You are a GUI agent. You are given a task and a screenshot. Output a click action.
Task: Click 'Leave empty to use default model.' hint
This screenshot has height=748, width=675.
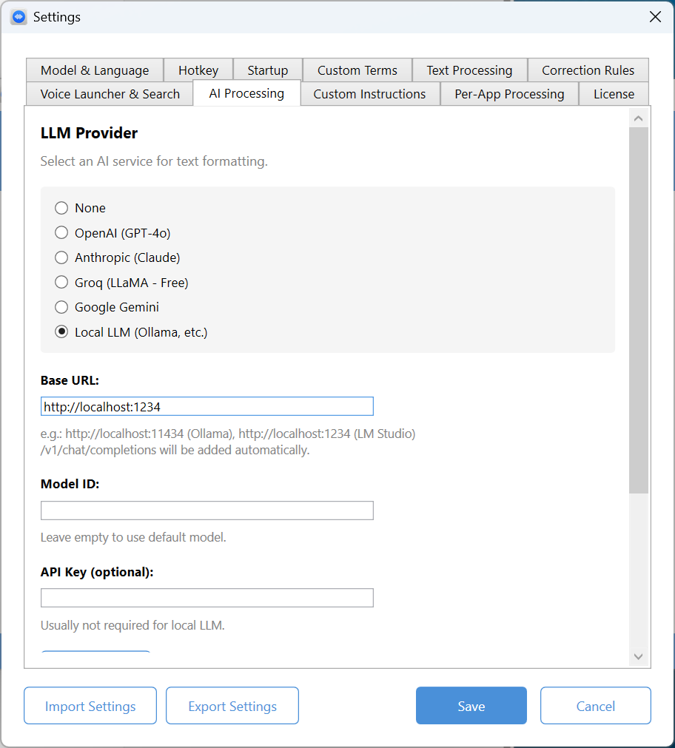click(133, 537)
